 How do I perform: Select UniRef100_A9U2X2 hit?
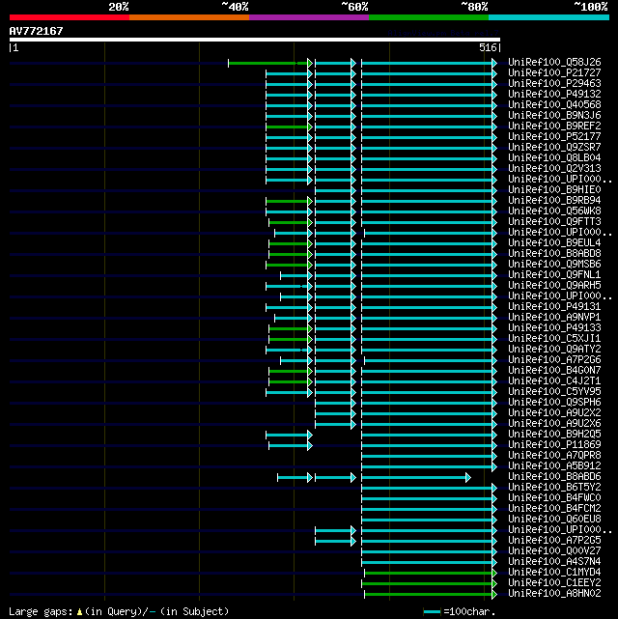pyautogui.click(x=554, y=413)
